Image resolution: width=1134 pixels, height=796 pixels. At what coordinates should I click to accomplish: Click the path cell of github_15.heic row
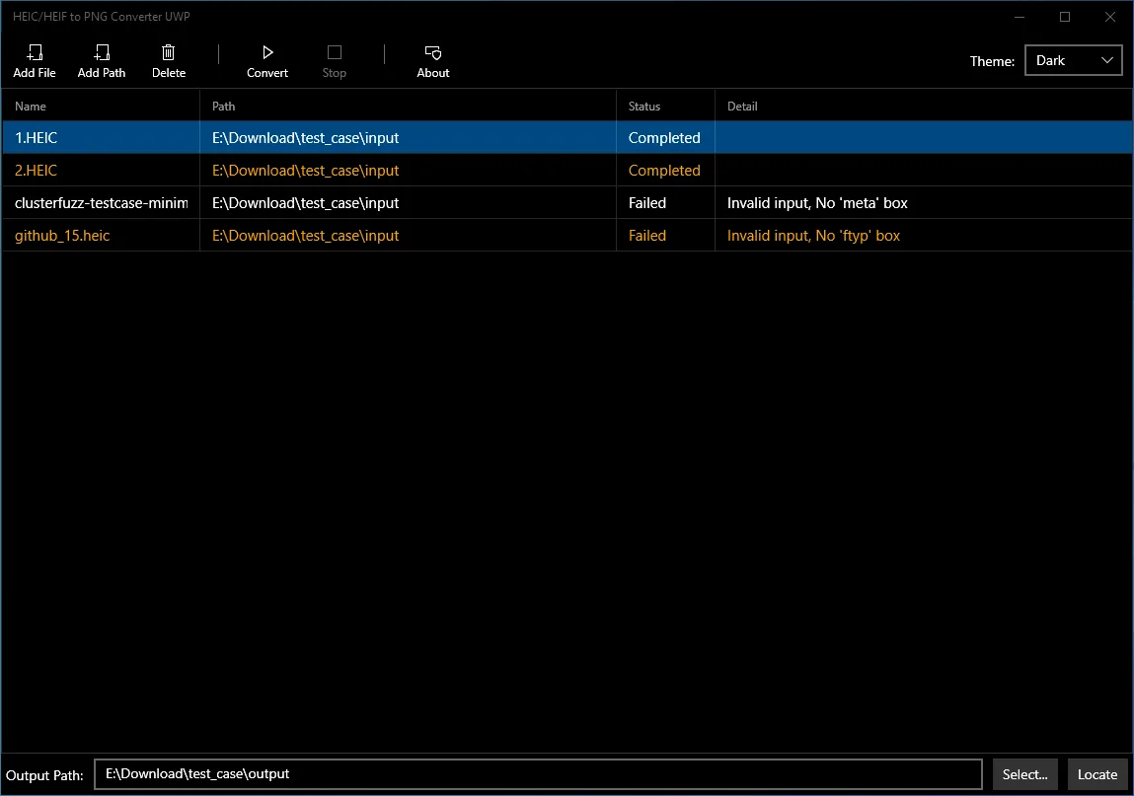point(408,236)
